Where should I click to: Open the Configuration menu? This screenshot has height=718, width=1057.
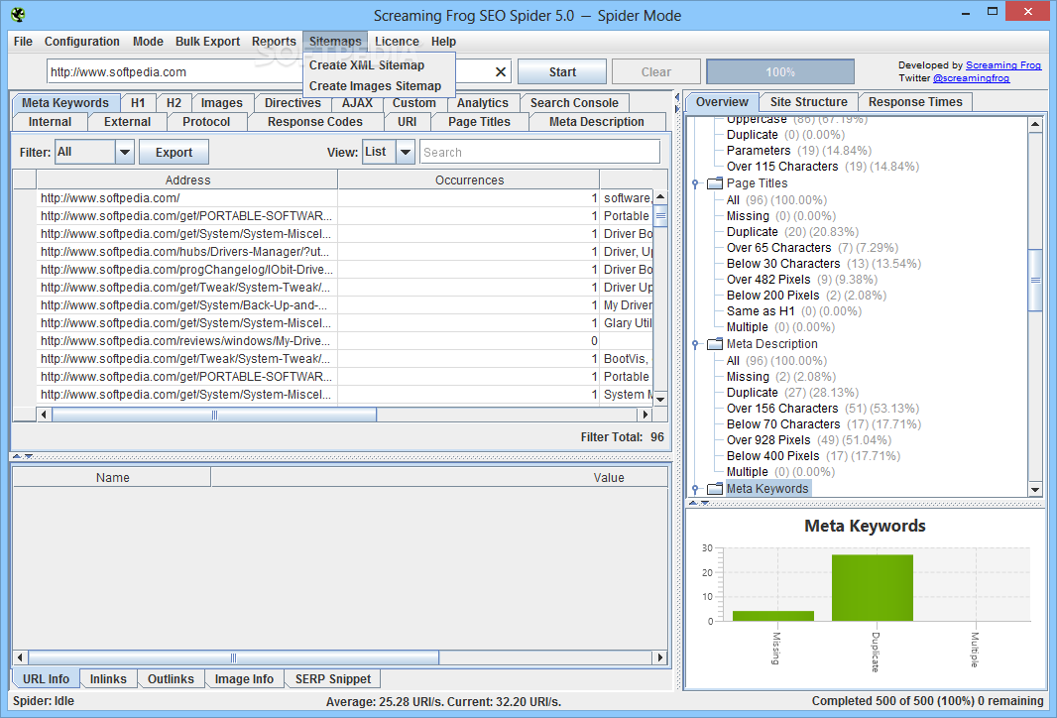click(x=81, y=41)
